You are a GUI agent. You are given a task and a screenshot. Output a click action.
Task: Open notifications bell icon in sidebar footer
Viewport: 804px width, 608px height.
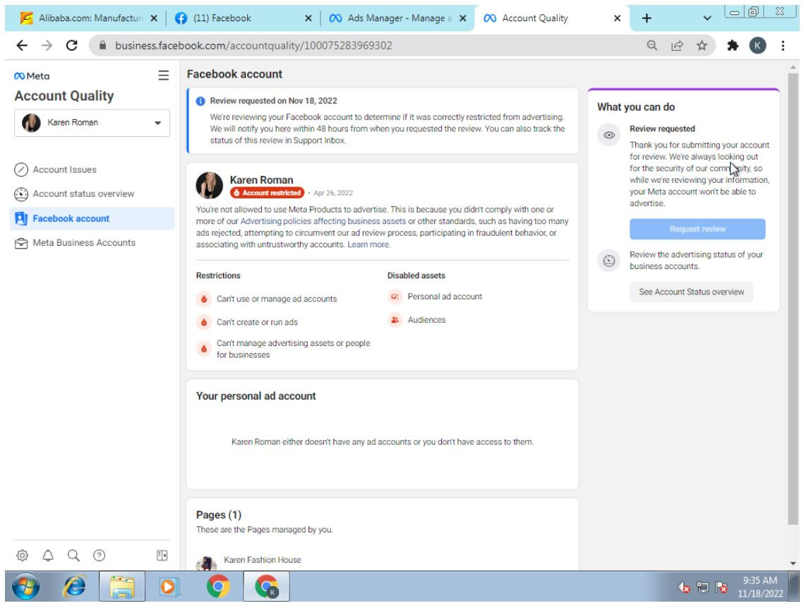(x=48, y=555)
